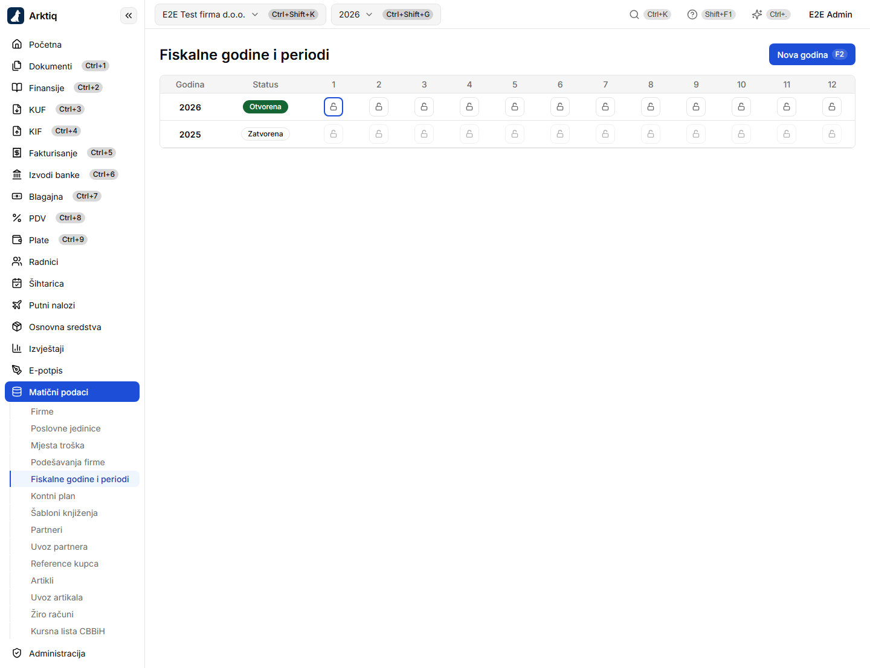Click the Administracija shield icon
870x668 pixels.
(17, 653)
